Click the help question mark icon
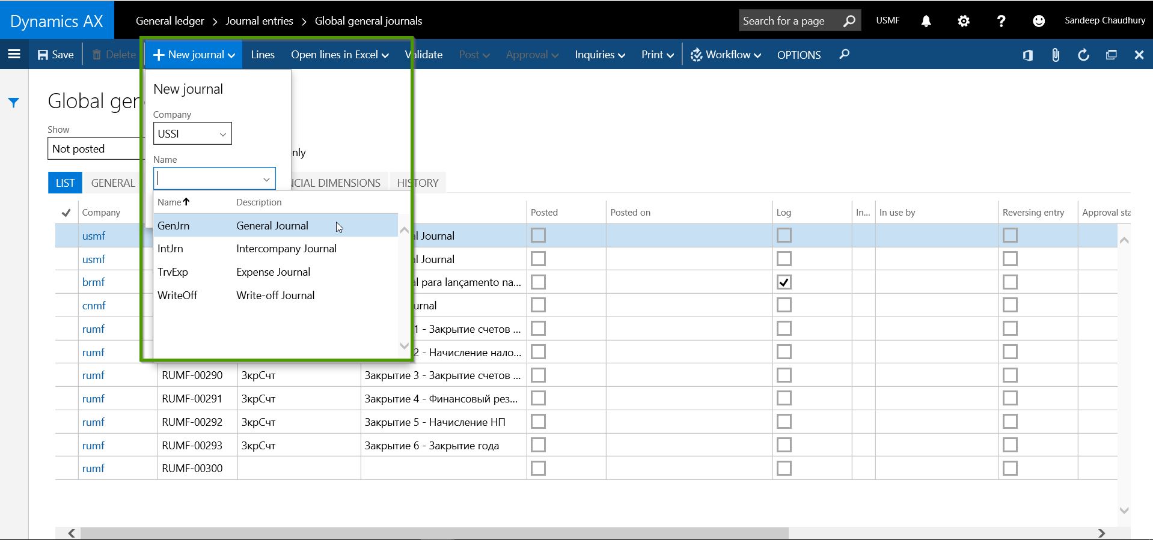The image size is (1153, 540). click(1001, 21)
